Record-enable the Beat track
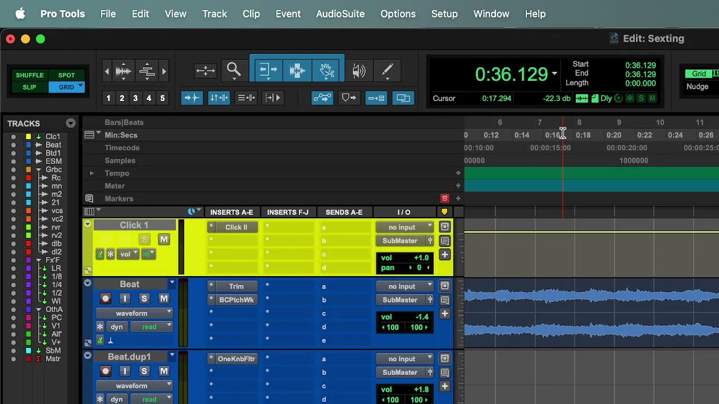The height and width of the screenshot is (404, 719). [106, 299]
